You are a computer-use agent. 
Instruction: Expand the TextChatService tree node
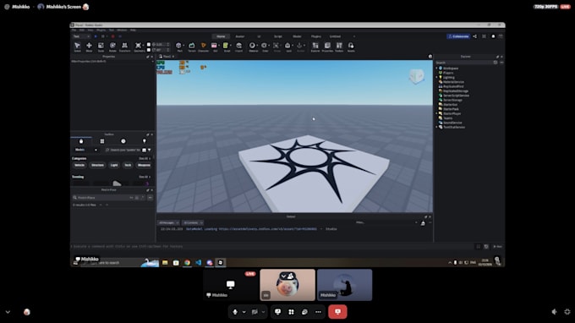(437, 127)
